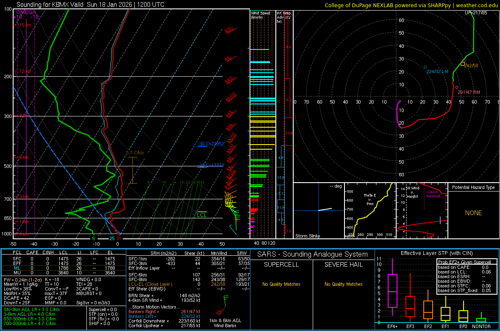Image resolution: width=500 pixels, height=331 pixels.
Task: Click the 'DCAPE = 42' value
Action: [x=17, y=298]
